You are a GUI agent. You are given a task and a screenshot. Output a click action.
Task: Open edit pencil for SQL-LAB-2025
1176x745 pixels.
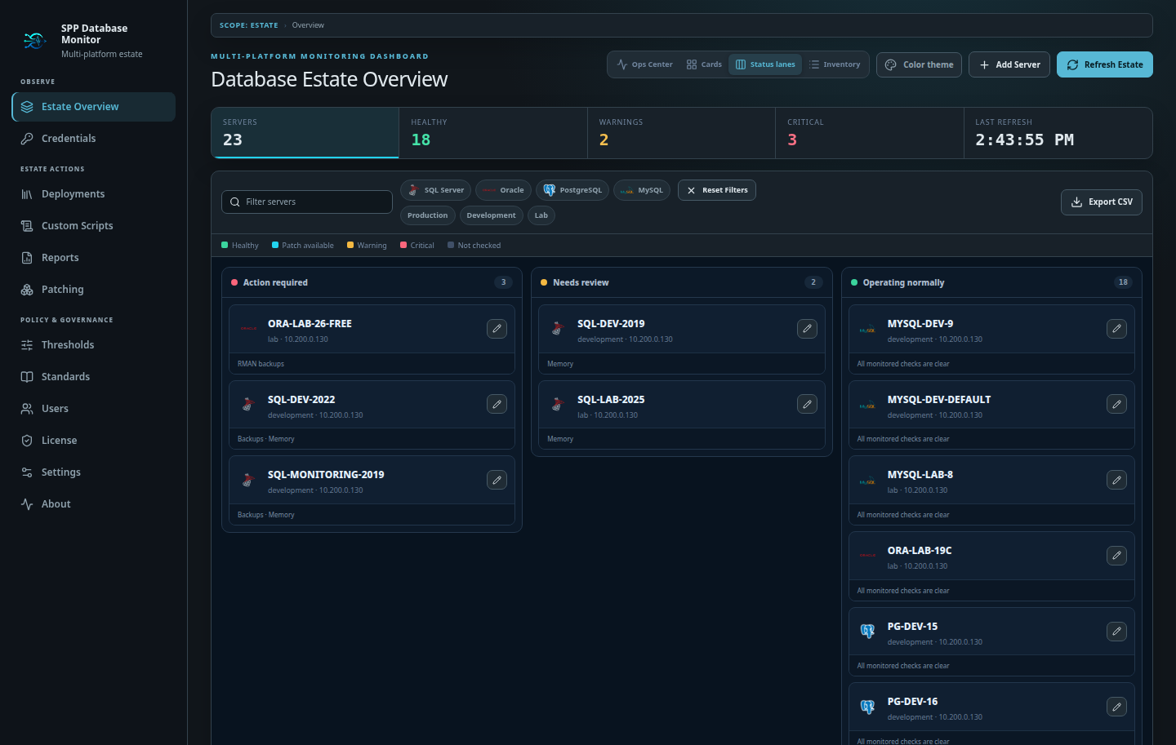(807, 404)
